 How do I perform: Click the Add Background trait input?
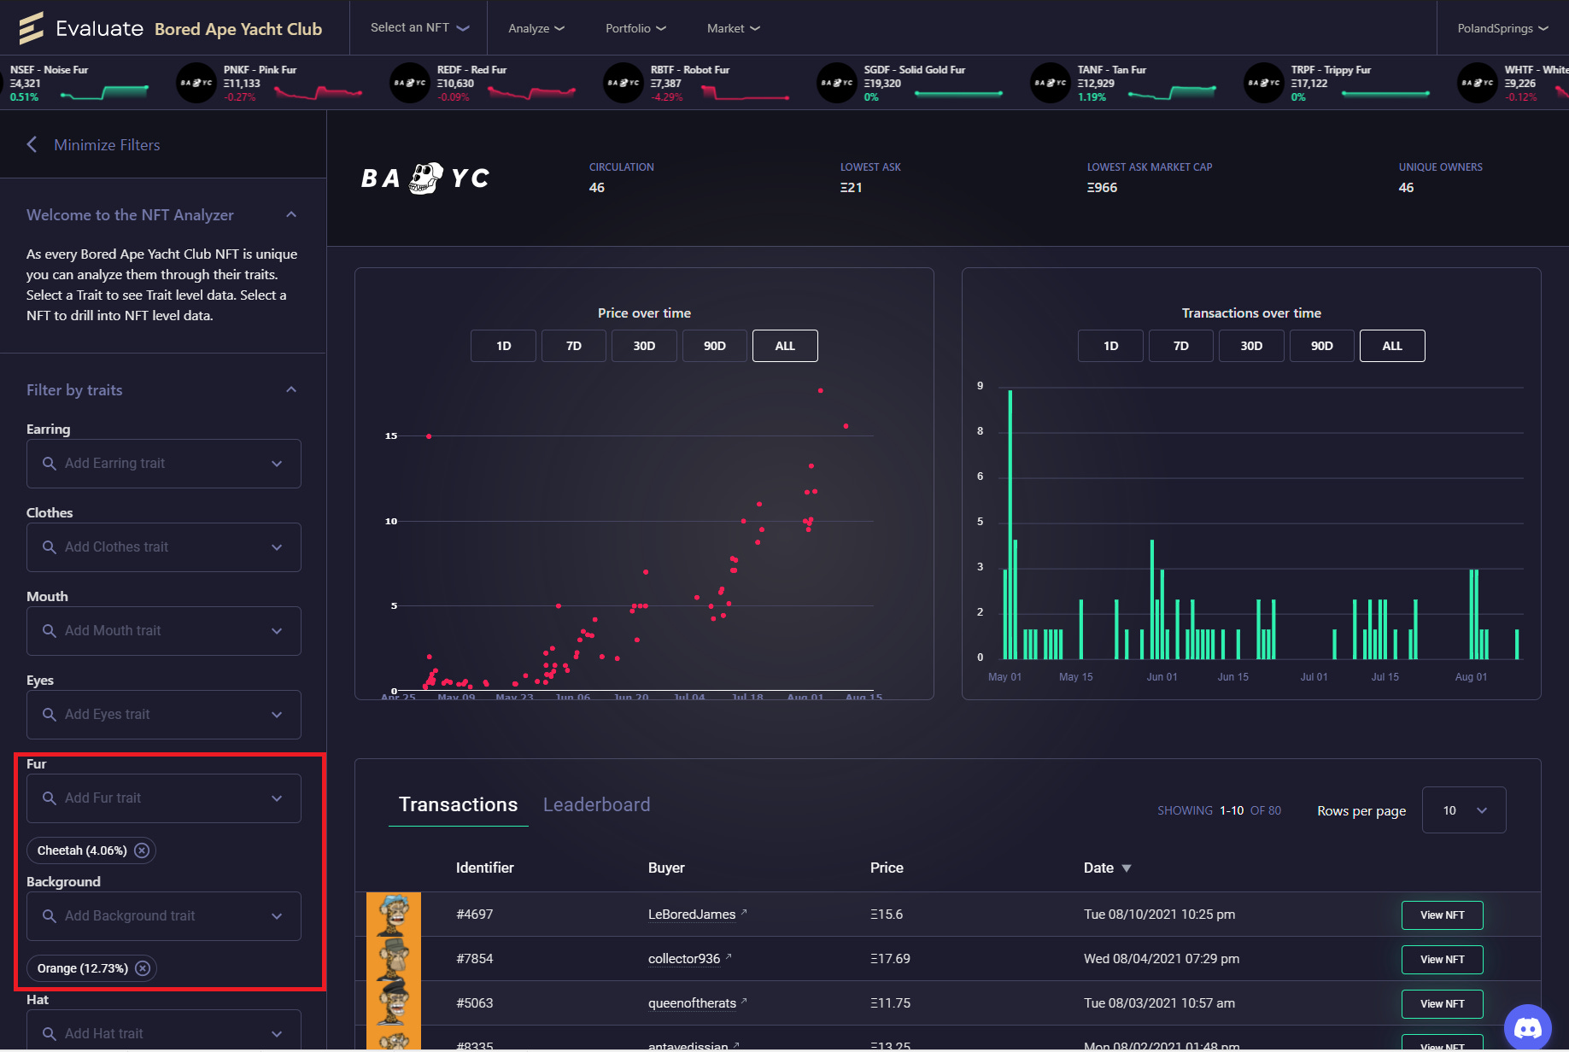point(164,916)
